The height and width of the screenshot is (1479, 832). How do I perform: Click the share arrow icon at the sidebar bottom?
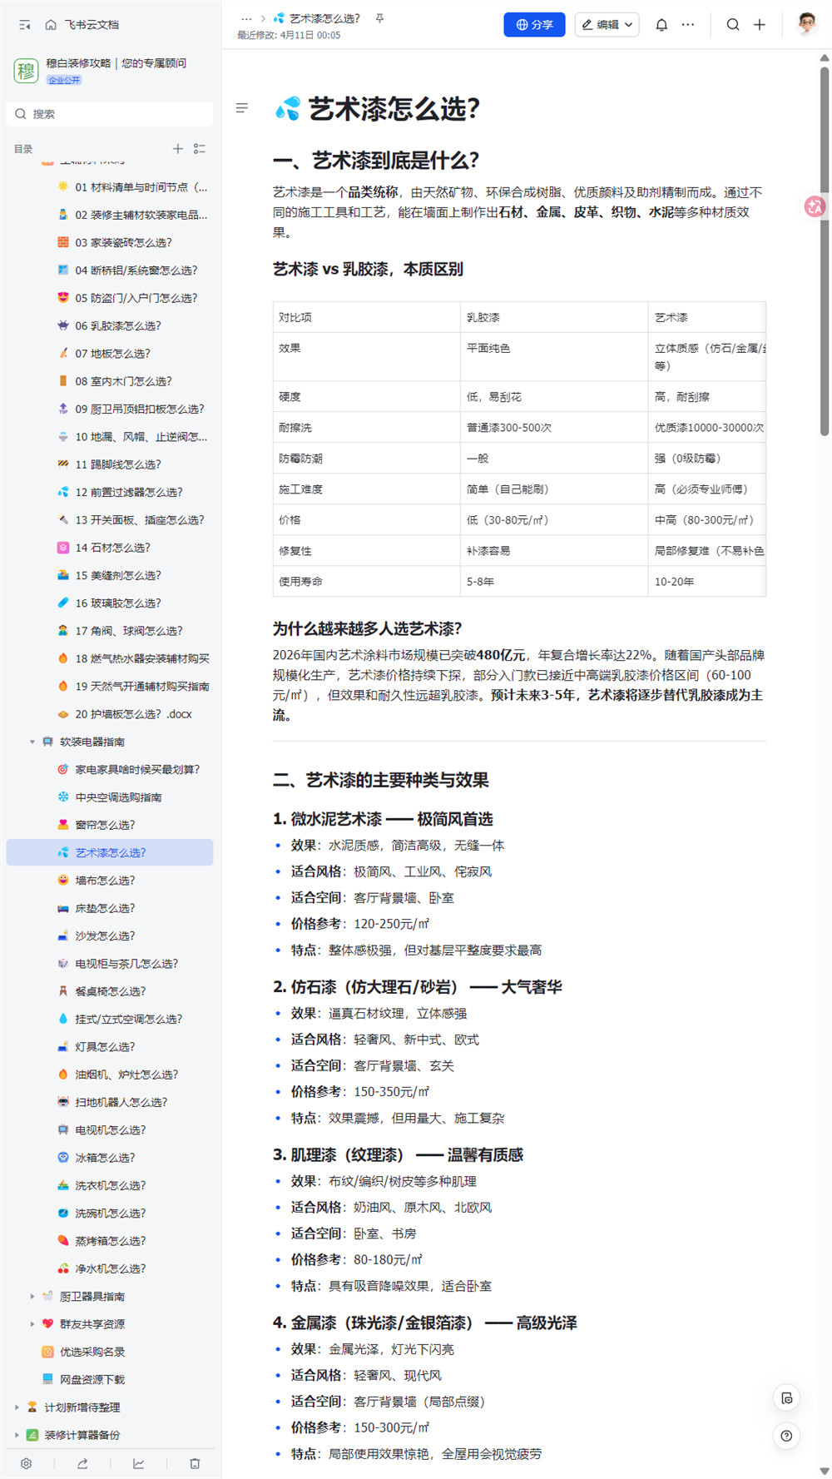click(82, 1463)
